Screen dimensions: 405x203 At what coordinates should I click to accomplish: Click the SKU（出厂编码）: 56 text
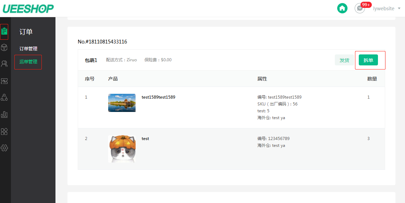pos(277,104)
